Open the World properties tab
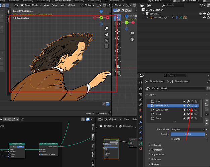This screenshot has width=210, height=167. point(141,110)
